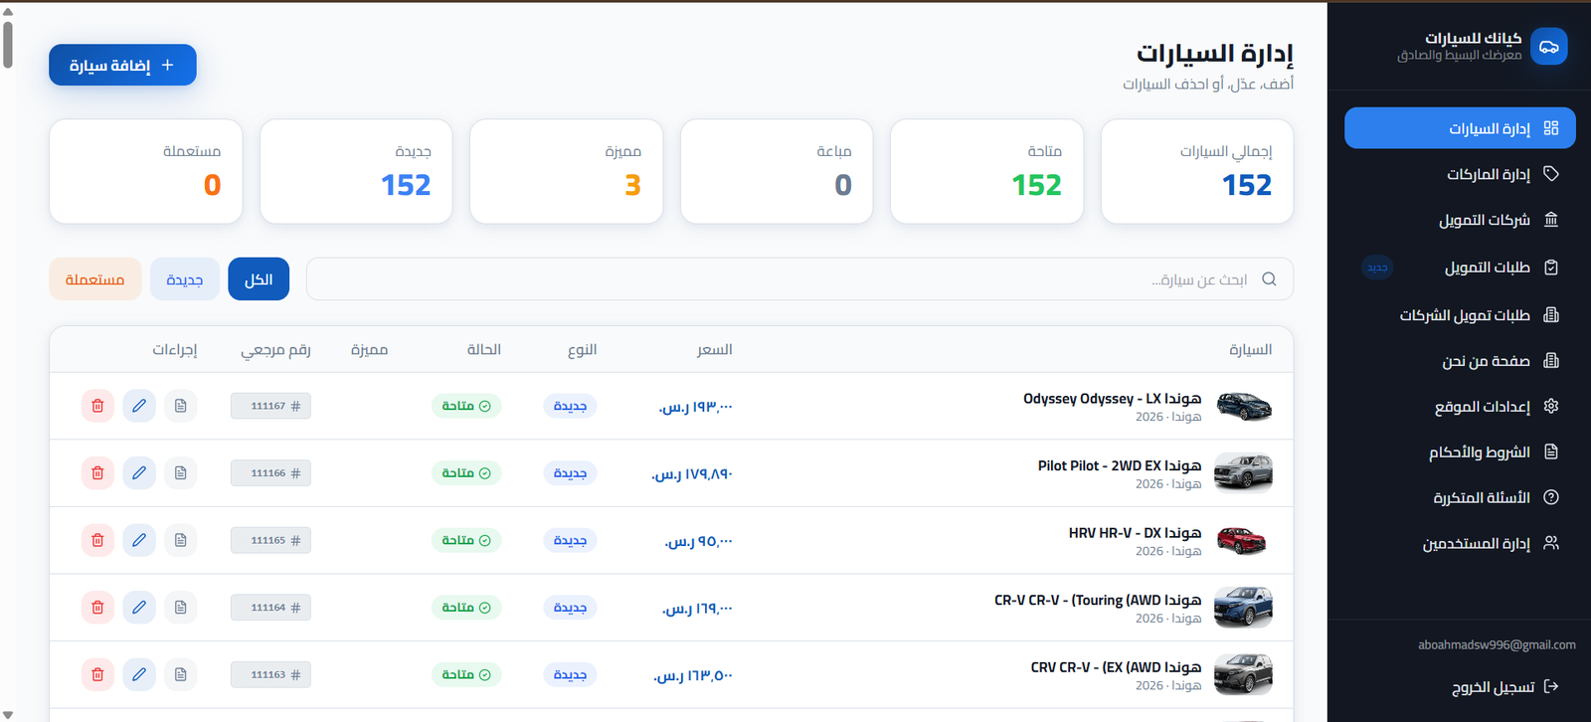Click the question icon beside الأسئلة المتكررة
Viewport: 1591px width, 722px height.
tap(1551, 497)
